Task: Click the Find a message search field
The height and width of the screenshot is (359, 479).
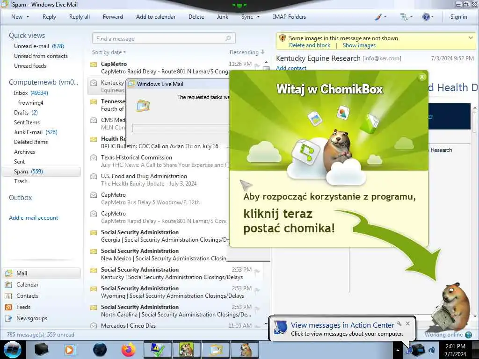Action: [164, 38]
